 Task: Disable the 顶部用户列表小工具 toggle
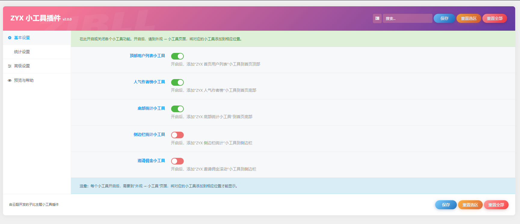point(177,56)
